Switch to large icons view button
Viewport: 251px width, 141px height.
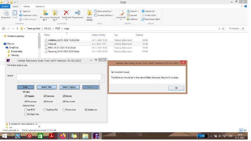click(245, 130)
